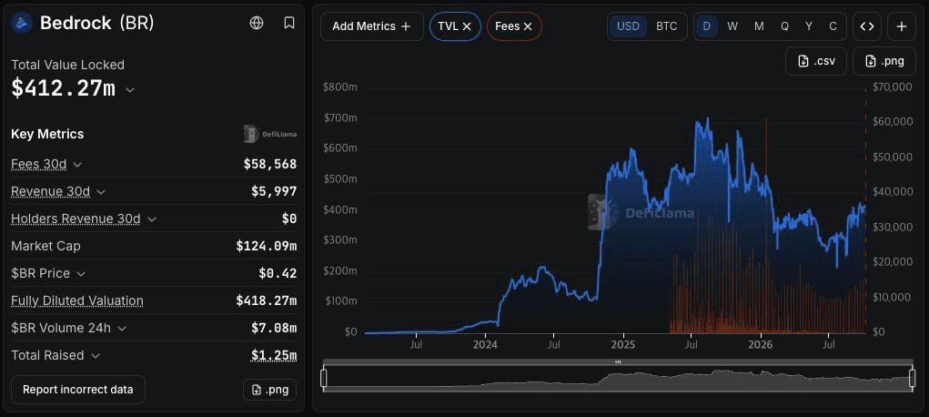
Task: Select yearly (Y) interval
Action: (809, 26)
